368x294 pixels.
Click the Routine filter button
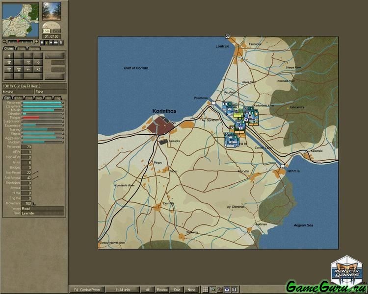pos(162,290)
